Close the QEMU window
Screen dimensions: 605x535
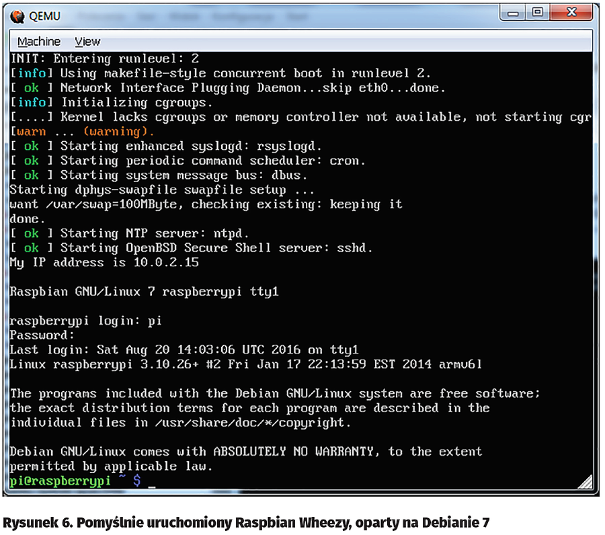point(570,12)
